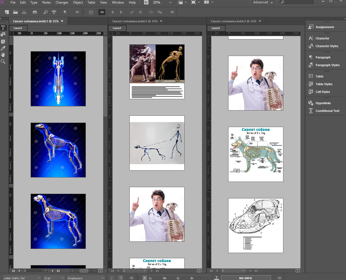The height and width of the screenshot is (280, 346).
Task: Switch to Скелет собакина.indd:3 document tab
Action: click(x=135, y=21)
